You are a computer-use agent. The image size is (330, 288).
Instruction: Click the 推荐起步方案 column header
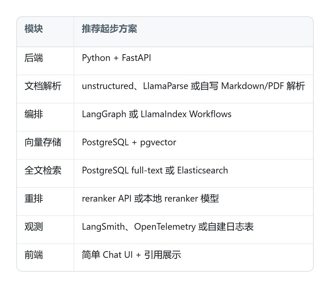(110, 29)
